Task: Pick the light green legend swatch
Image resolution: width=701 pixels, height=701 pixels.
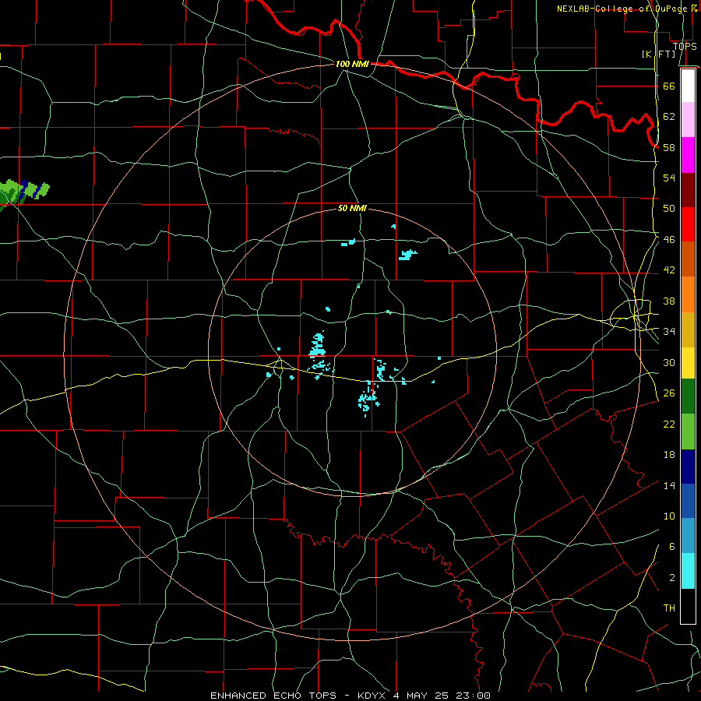Action: click(688, 432)
